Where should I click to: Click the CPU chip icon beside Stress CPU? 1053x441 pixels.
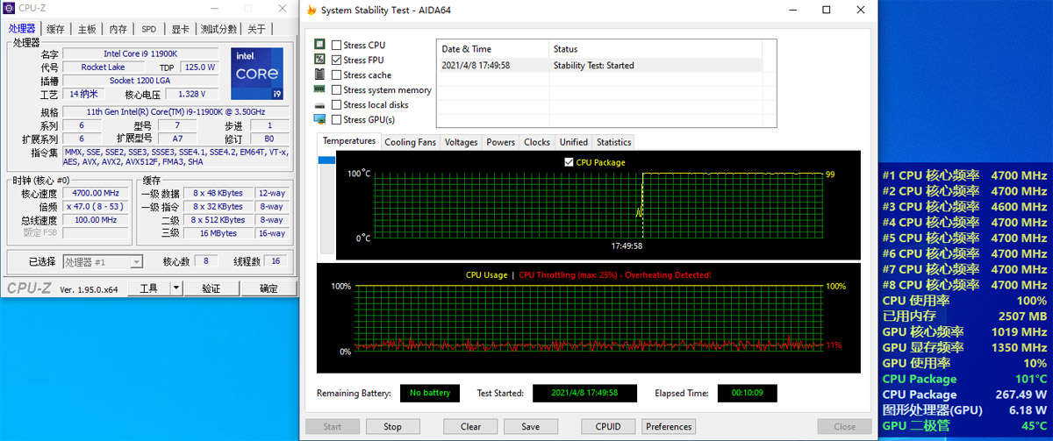click(320, 45)
